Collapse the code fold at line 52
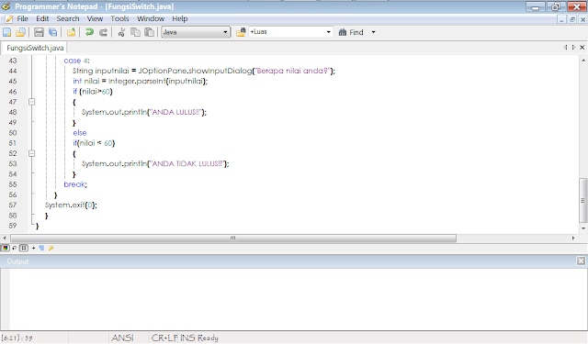Viewport: 588px width, 344px height. click(32, 153)
